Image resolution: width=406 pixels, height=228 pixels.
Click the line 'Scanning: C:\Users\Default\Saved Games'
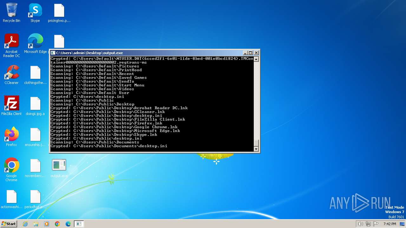[x=99, y=78]
